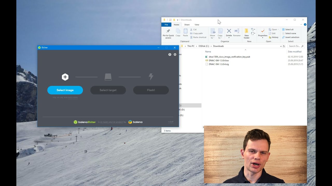Screen dimensions: 332x186
Task: Open the Open dropdown in ribbon
Action: tap(274, 29)
